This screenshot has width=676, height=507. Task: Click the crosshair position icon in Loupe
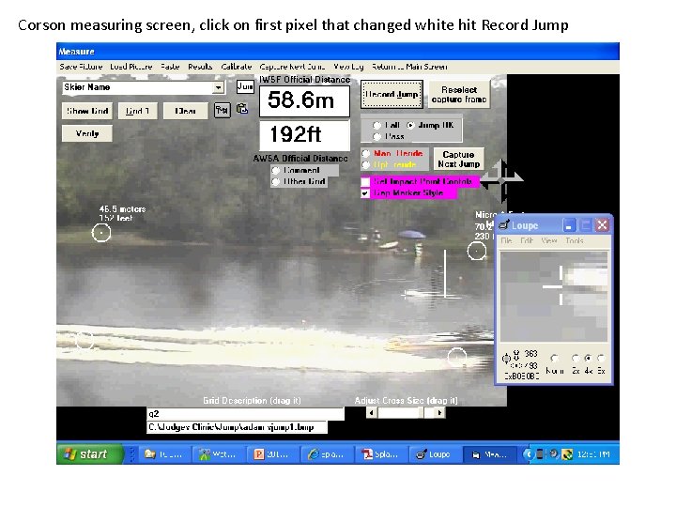507,359
